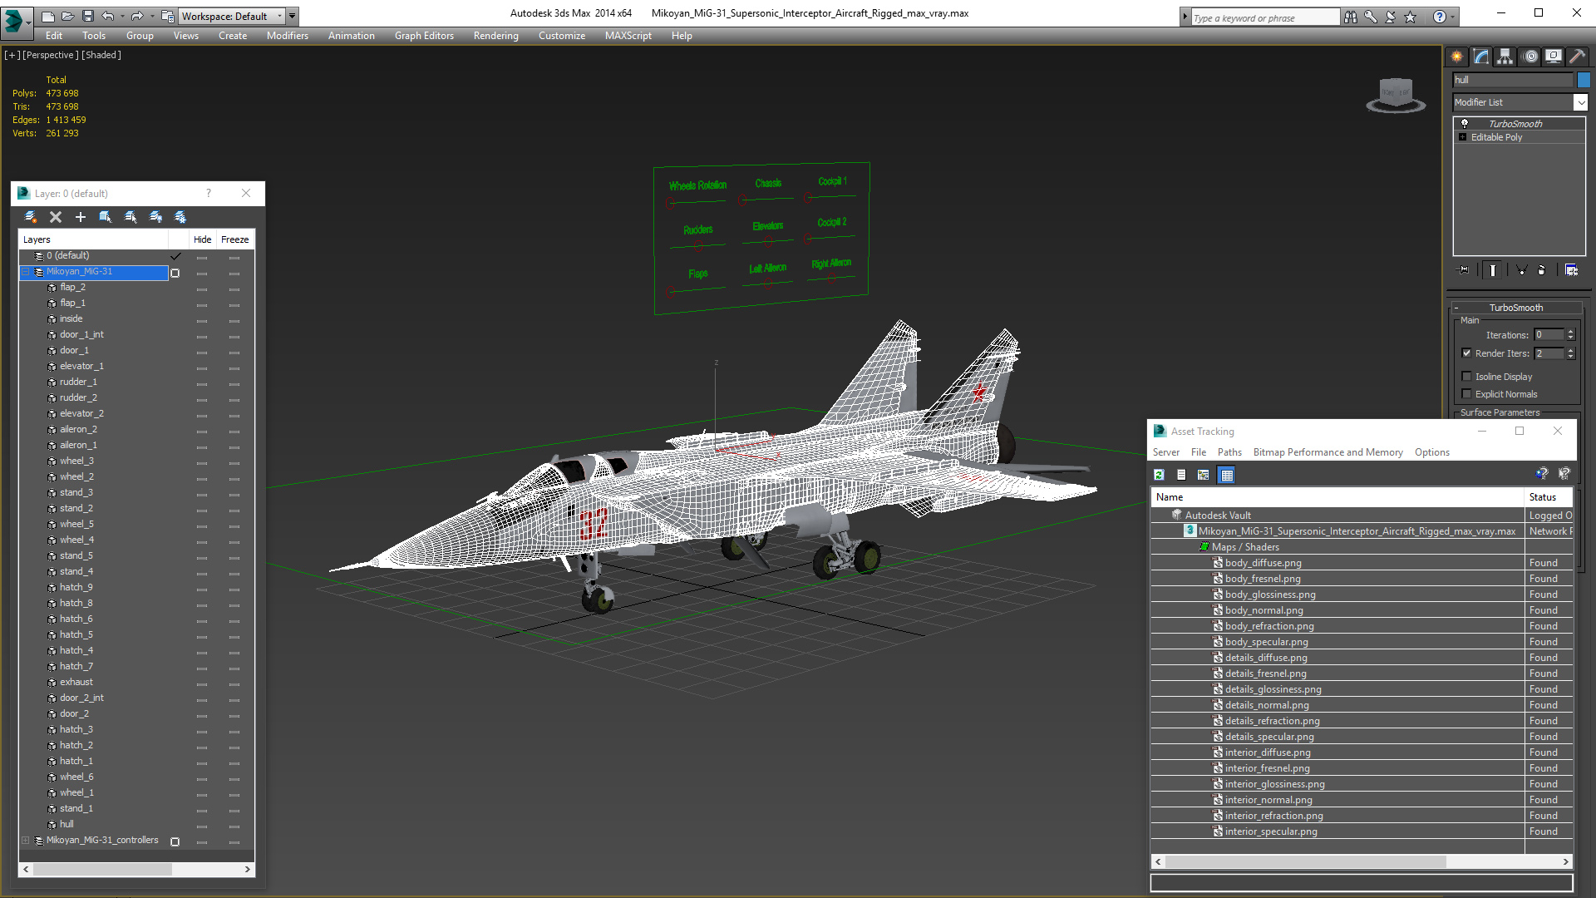This screenshot has width=1596, height=898.
Task: Click Refresh icon in Asset Tracking toolbar
Action: tap(1159, 475)
